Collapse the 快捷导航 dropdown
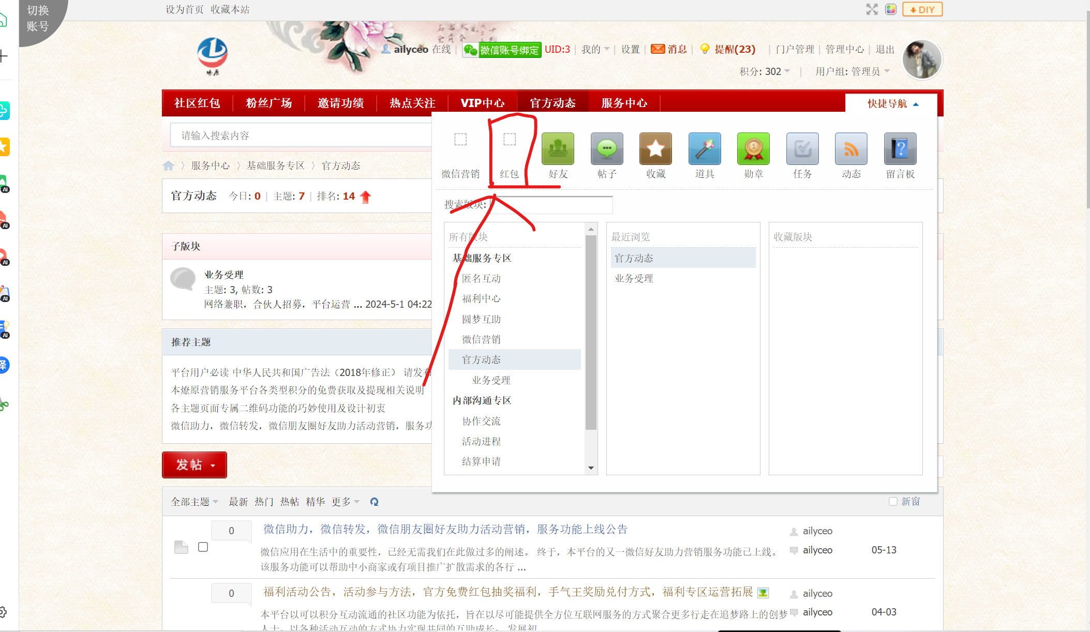Viewport: 1090px width, 632px height. point(892,103)
